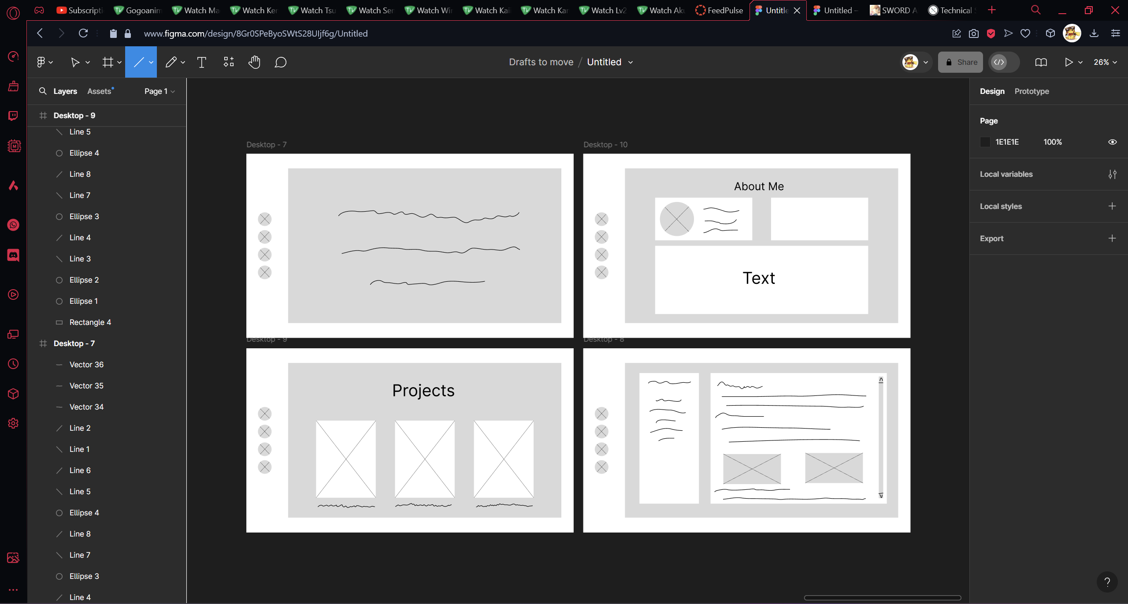Expand the 26% zoom dropdown
The image size is (1128, 604).
tap(1105, 62)
